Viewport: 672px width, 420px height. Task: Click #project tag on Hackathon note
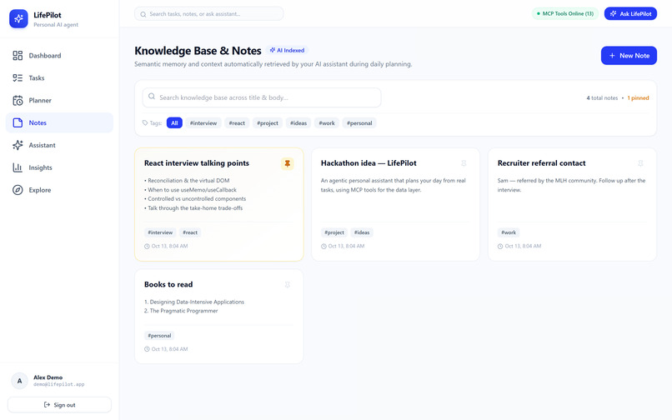point(334,232)
